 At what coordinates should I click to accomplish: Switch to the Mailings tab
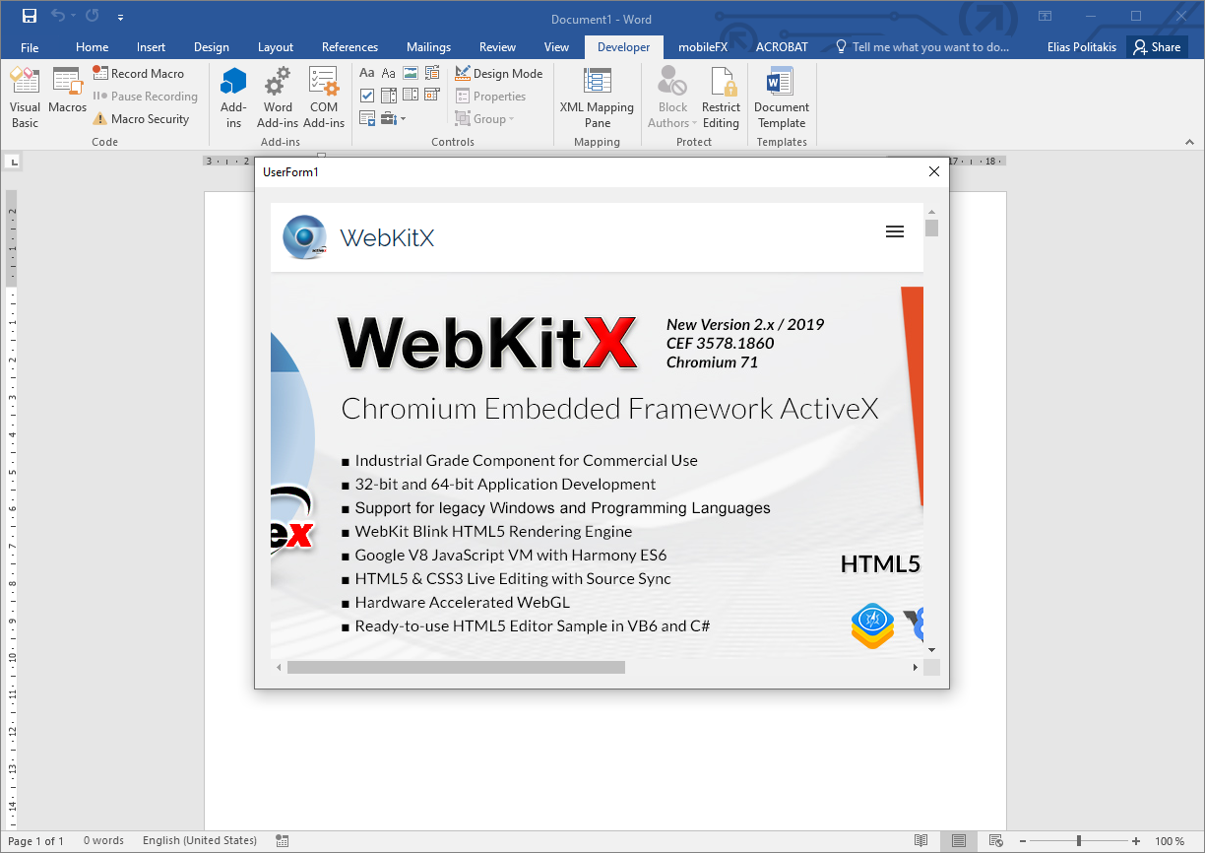[428, 47]
